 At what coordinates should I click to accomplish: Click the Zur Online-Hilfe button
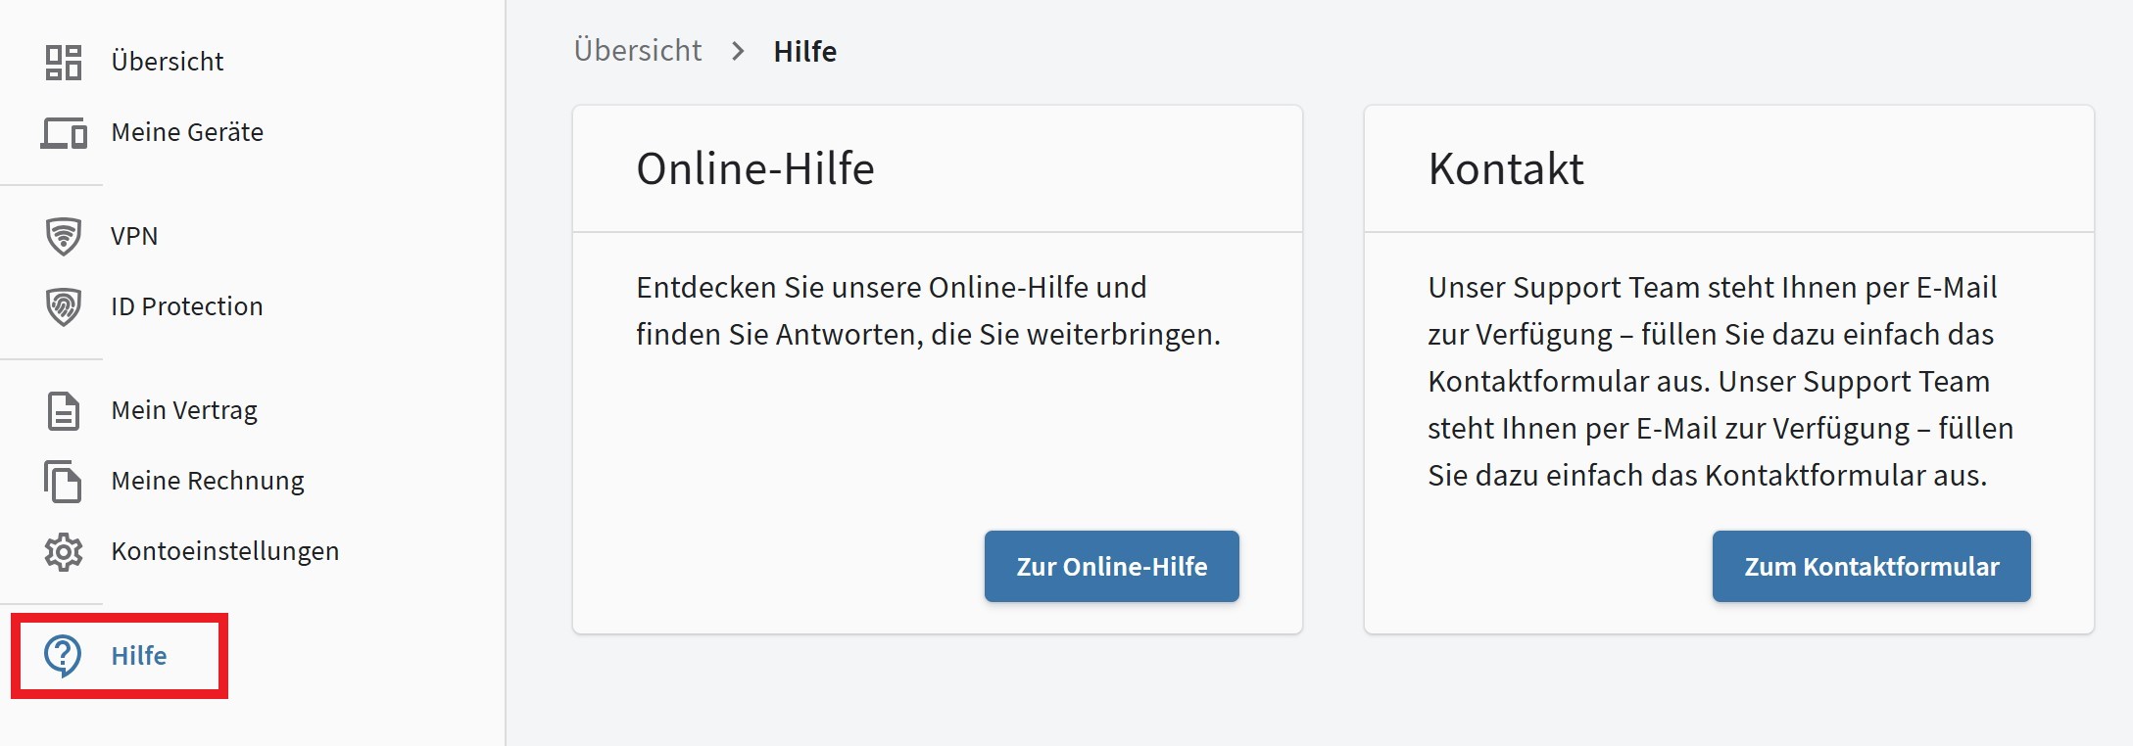pos(1110,566)
